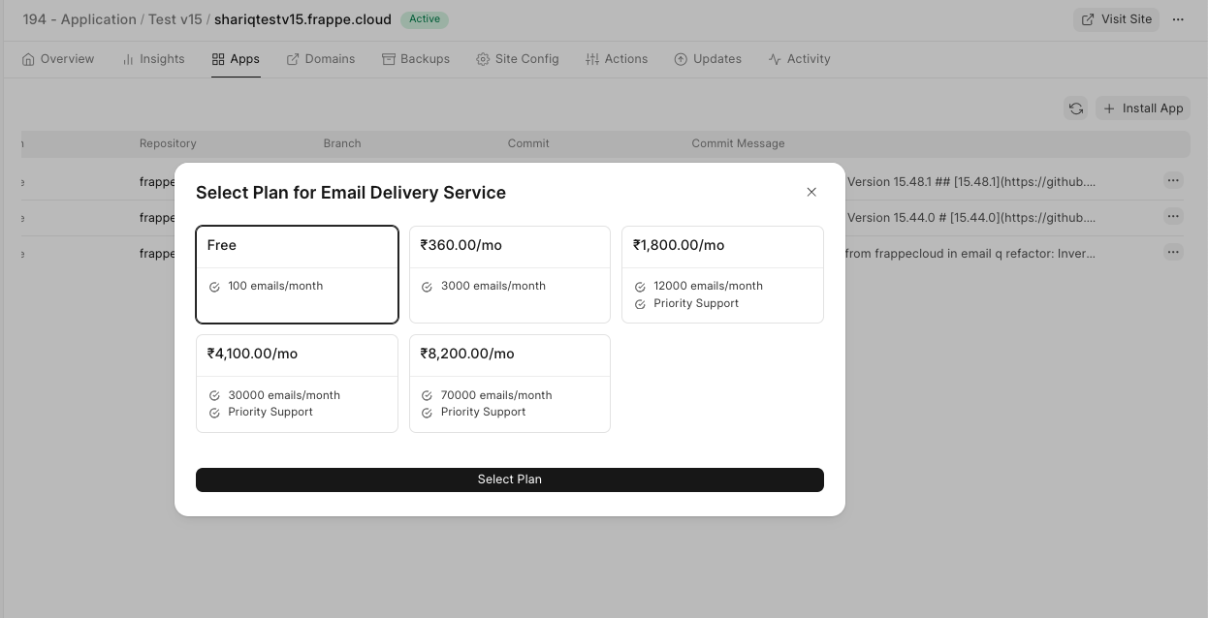Pick the ₹8,200.00/mo plan
1208x618 pixels.
[509, 383]
